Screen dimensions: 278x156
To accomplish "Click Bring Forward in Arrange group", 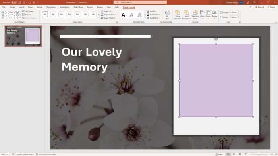I will click(177, 15).
